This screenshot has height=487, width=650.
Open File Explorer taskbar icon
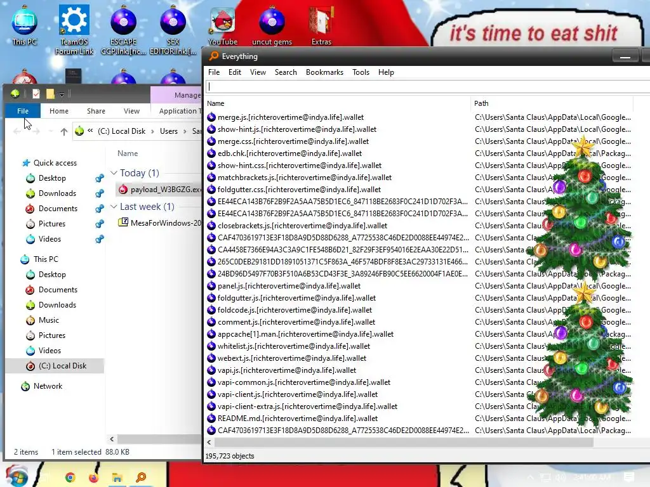click(x=117, y=477)
